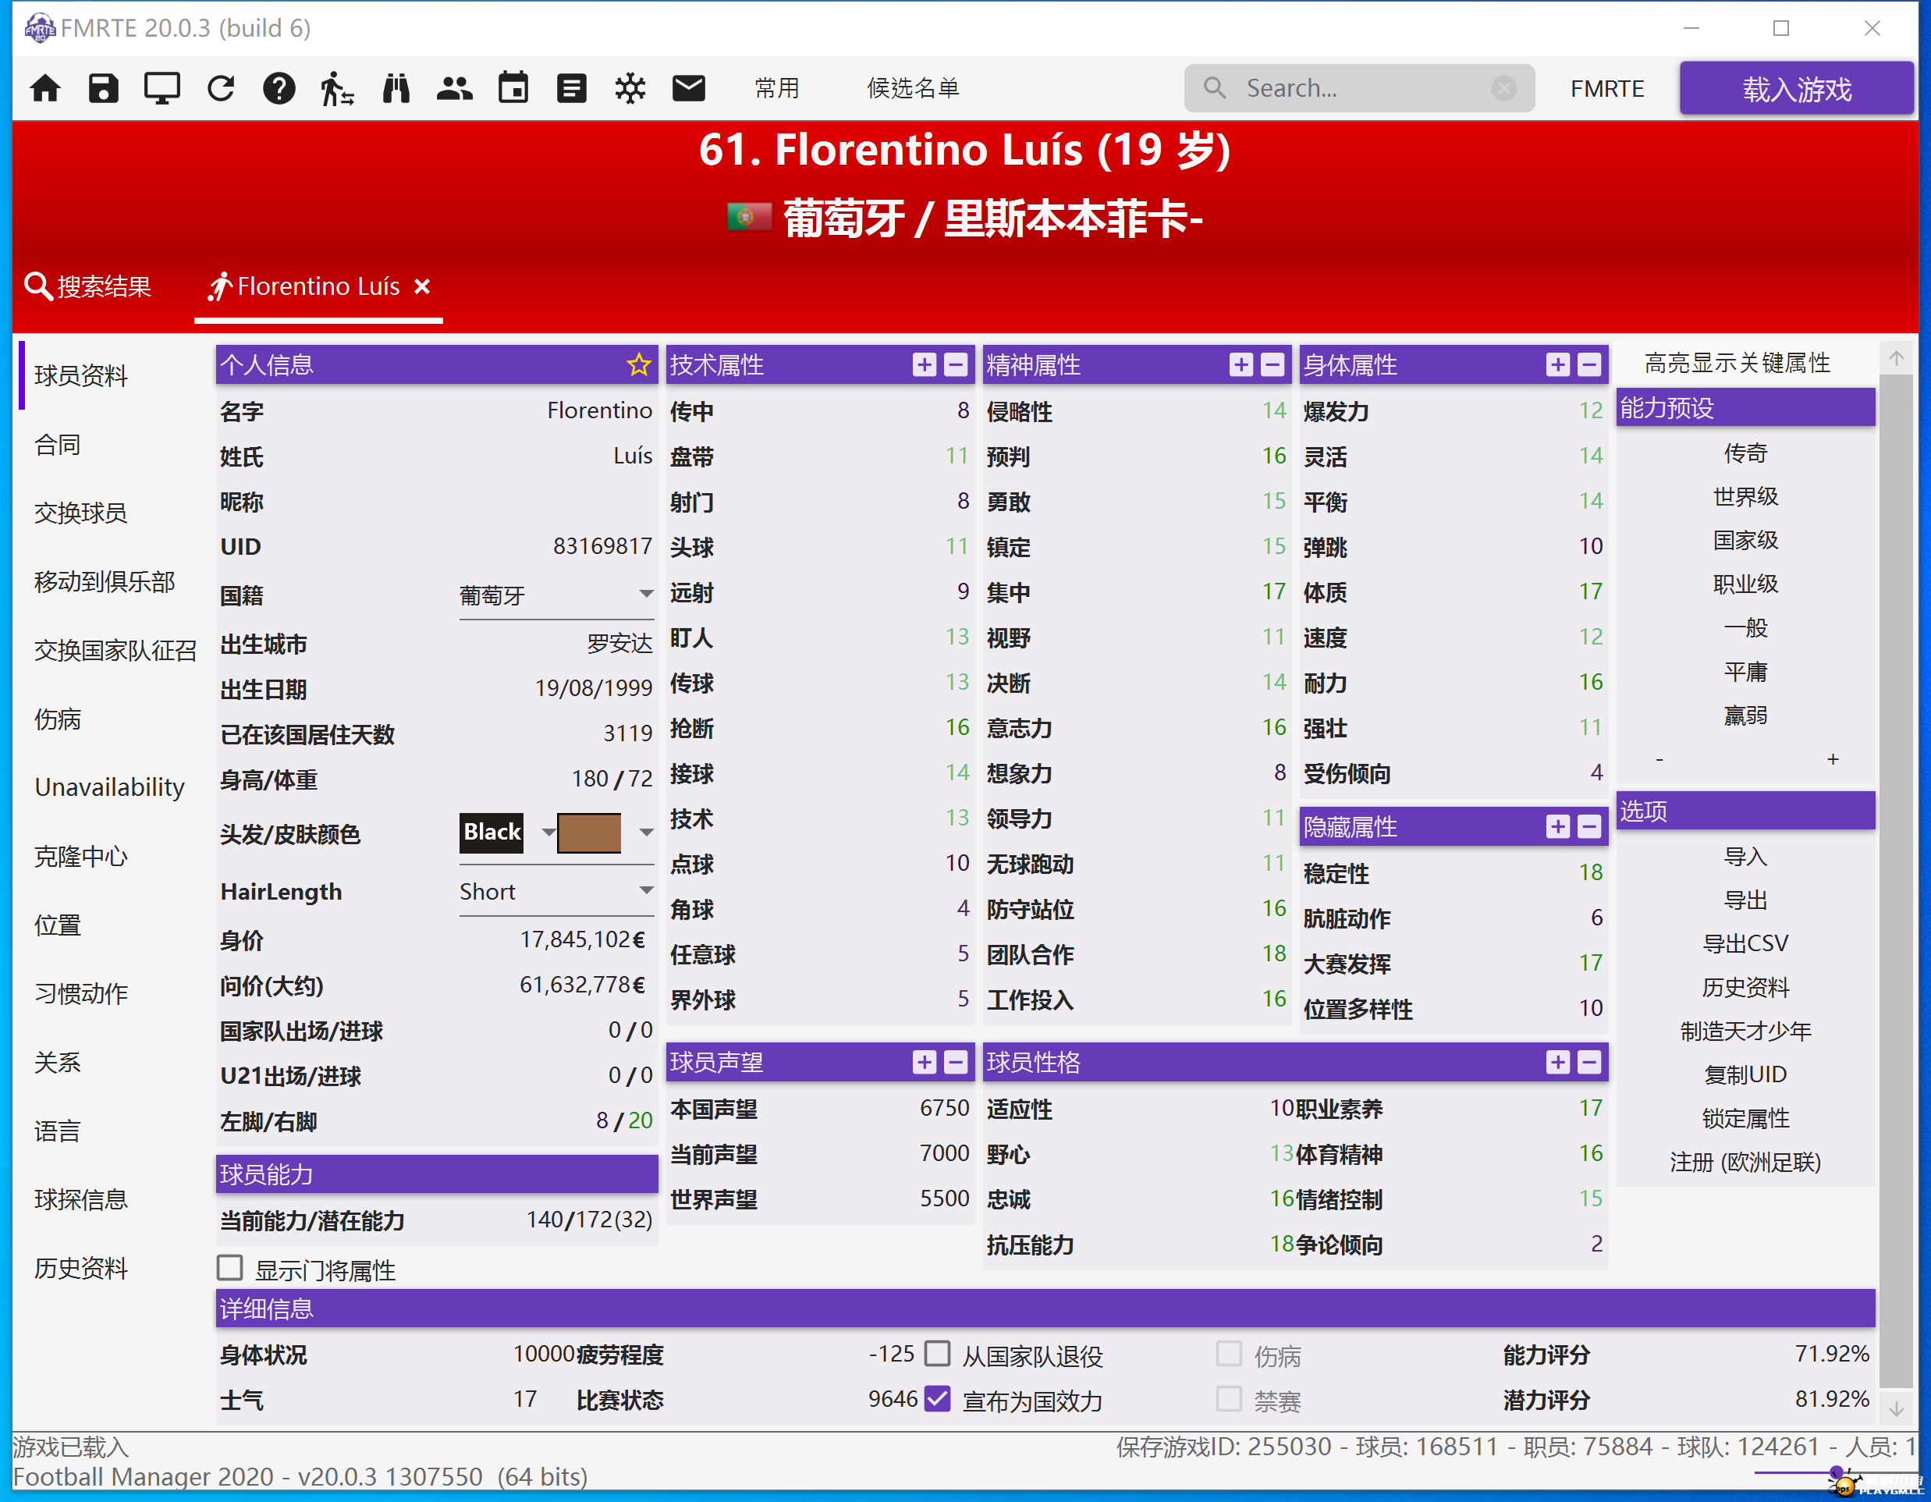
Task: Uncheck the 宣布为国效力 checkbox
Action: point(937,1400)
